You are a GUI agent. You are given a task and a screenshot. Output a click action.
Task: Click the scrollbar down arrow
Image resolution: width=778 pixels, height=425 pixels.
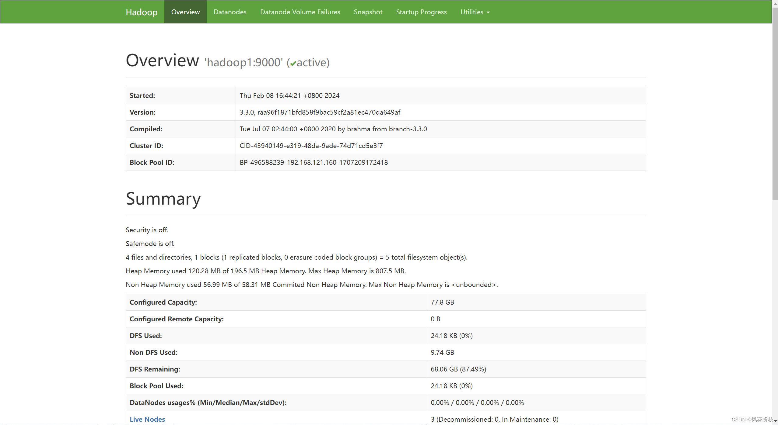point(775,421)
